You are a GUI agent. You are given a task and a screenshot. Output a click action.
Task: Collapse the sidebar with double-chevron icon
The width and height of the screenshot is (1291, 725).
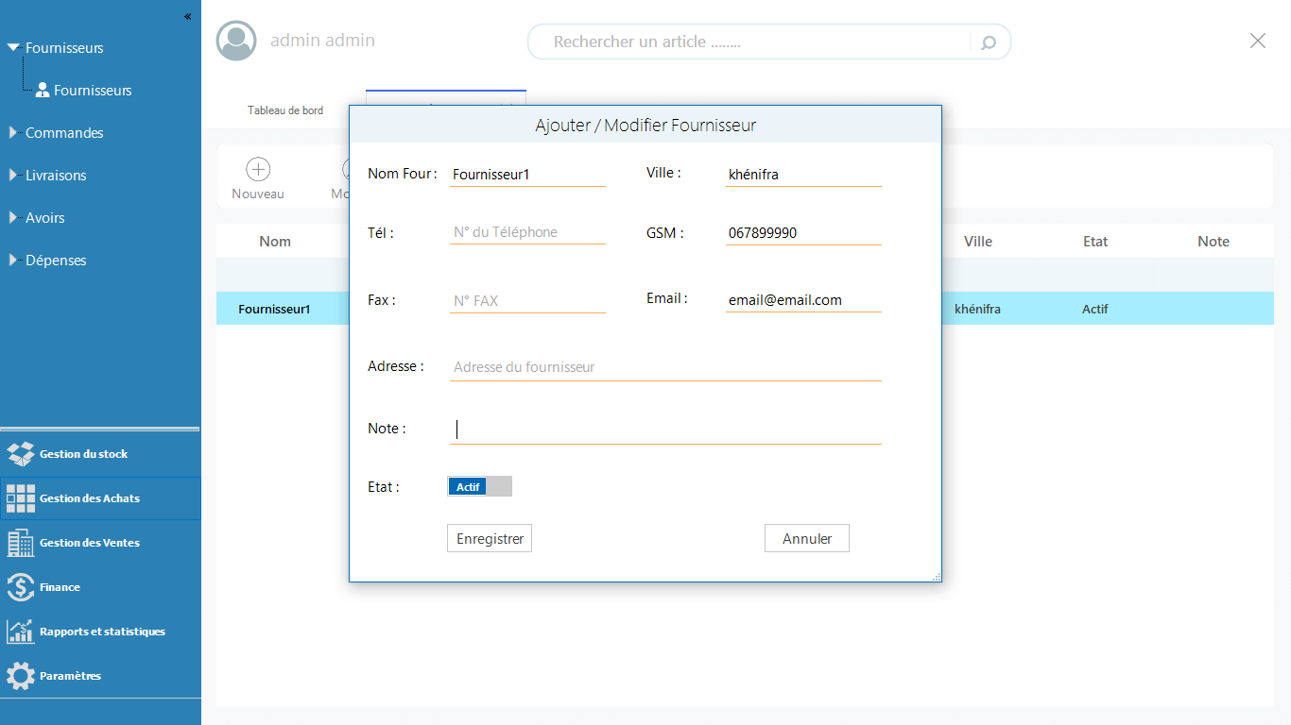[x=187, y=16]
